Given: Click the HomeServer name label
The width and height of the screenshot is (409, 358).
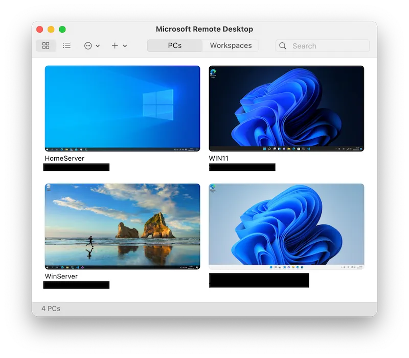Looking at the screenshot, I should tap(64, 158).
